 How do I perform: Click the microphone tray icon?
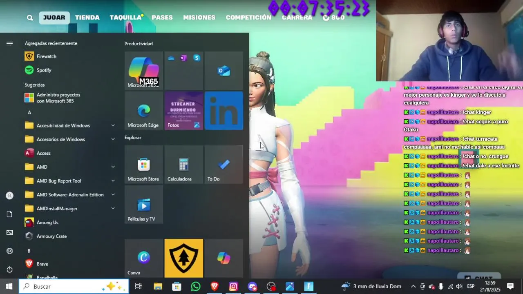tap(441, 287)
